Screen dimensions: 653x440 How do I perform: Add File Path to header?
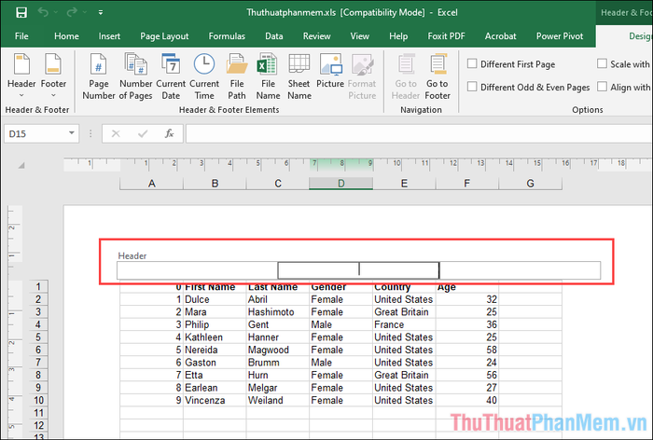(x=237, y=76)
